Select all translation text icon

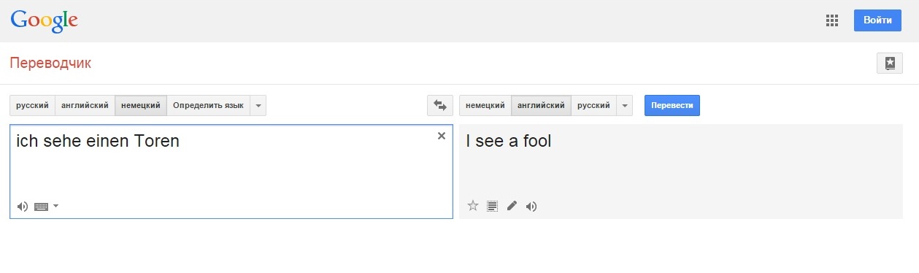(493, 206)
